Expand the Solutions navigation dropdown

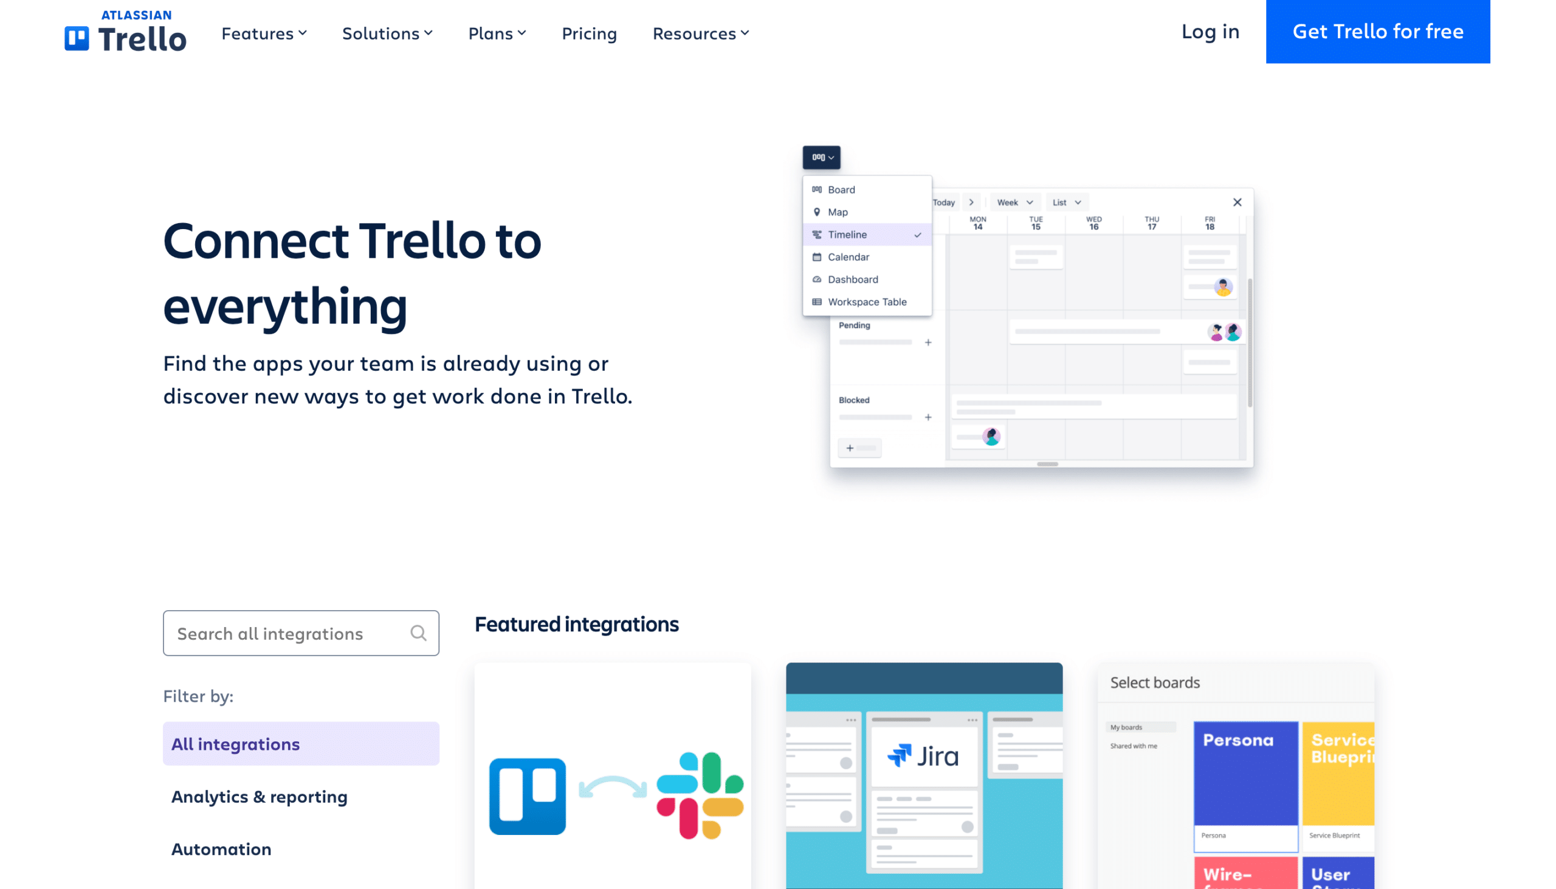388,32
